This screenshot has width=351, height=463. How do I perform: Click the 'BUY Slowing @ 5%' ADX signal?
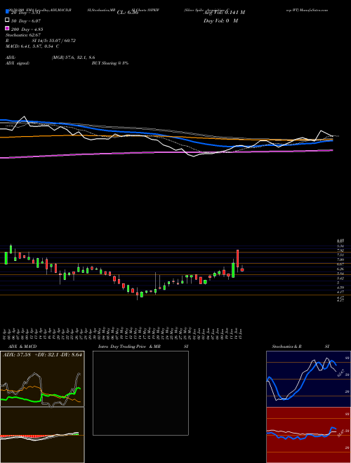pyautogui.click(x=110, y=63)
